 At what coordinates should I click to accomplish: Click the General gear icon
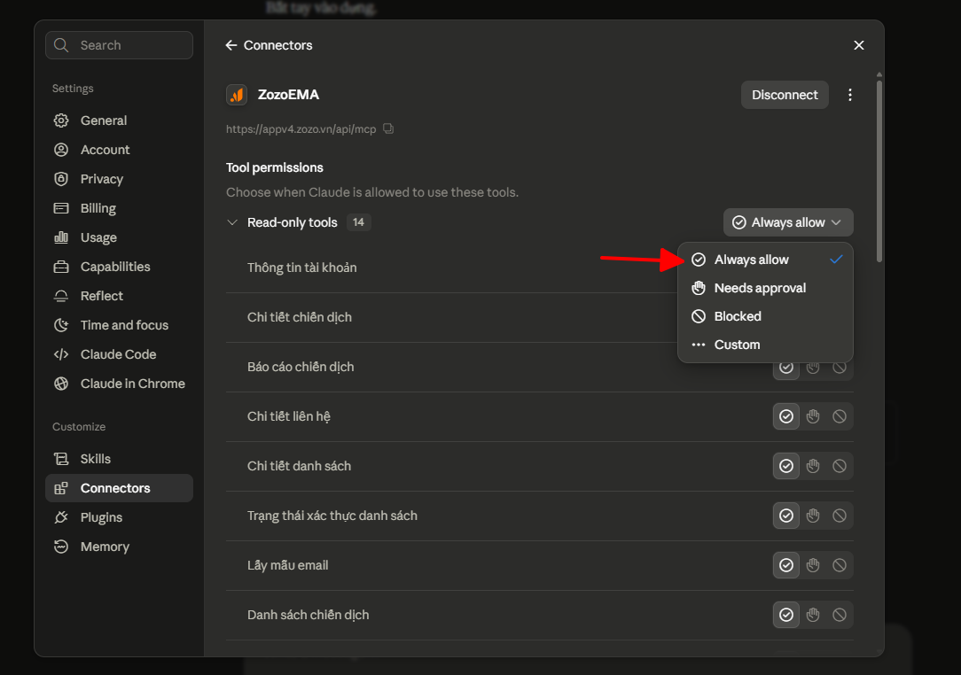tap(61, 120)
